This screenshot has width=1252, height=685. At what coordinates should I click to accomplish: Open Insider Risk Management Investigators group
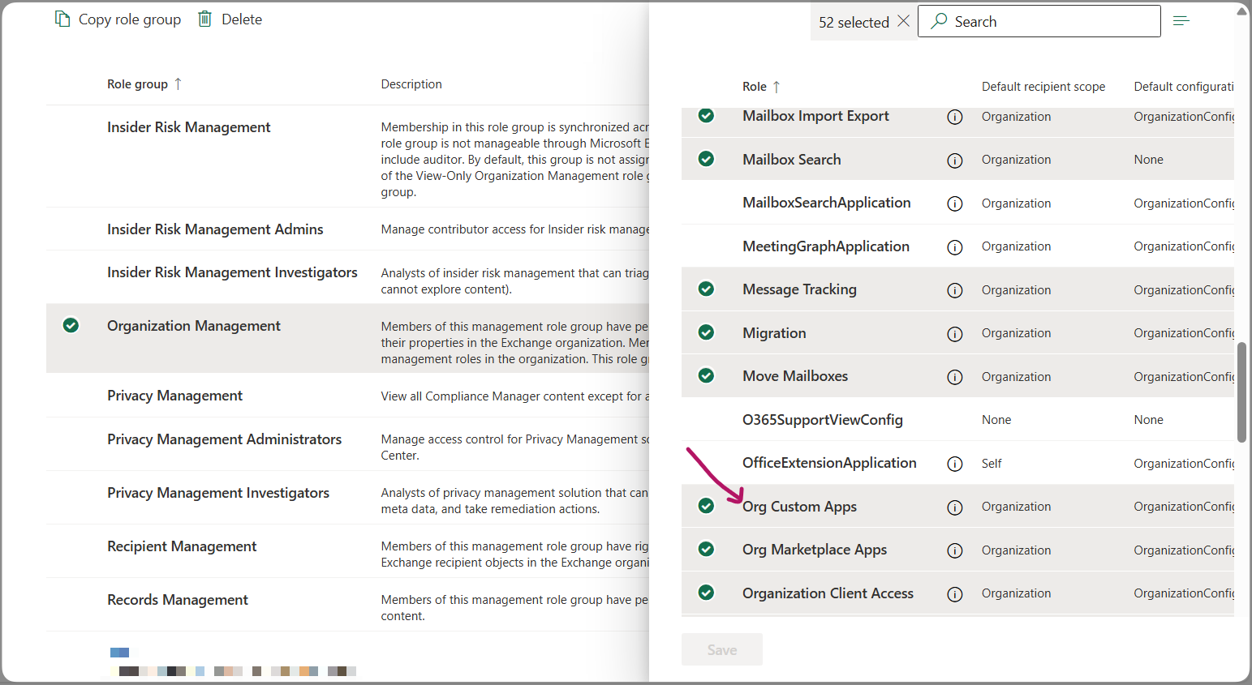coord(232,272)
